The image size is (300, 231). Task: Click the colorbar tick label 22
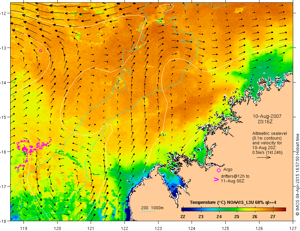(x=183, y=216)
